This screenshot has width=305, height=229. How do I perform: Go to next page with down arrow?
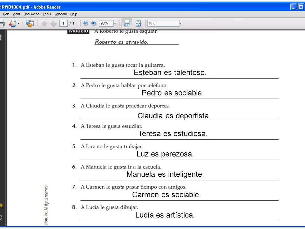point(53,24)
